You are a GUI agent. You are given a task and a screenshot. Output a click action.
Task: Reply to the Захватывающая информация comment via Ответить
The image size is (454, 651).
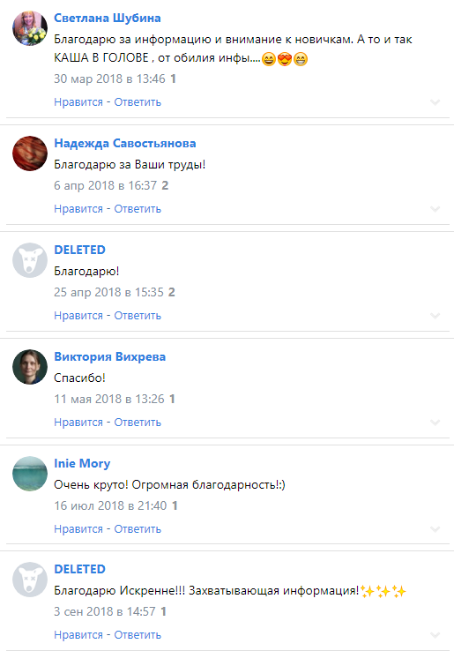(x=138, y=635)
